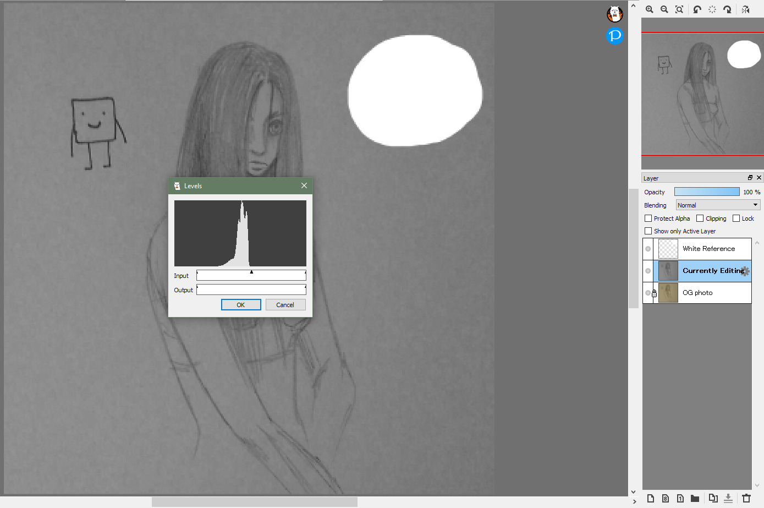Screen dimensions: 764x508
Task: Click the Levels dialog title icon
Action: (x=177, y=186)
